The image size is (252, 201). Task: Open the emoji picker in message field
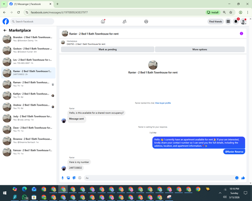click(x=237, y=178)
